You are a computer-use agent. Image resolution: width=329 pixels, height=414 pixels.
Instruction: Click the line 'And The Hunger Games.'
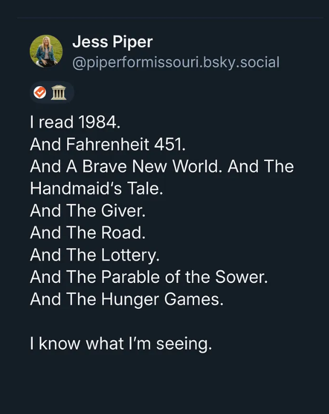(x=126, y=300)
